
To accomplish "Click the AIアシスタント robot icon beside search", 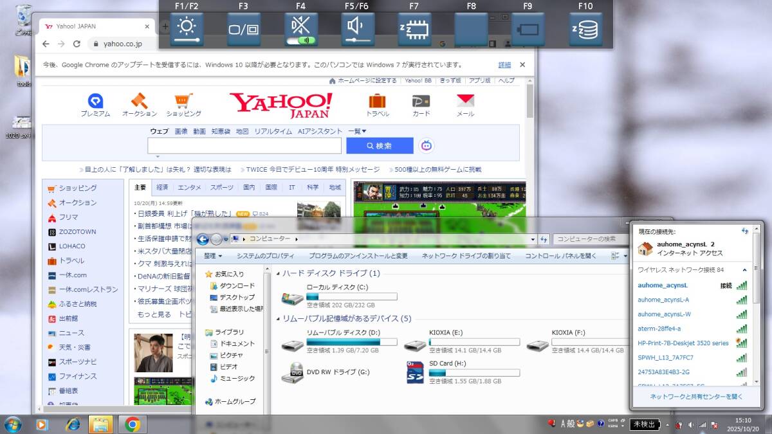I will click(x=427, y=146).
